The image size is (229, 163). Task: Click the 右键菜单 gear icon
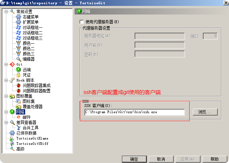19,17
